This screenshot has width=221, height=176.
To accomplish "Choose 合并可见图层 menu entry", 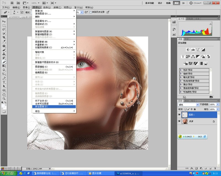I will pyautogui.click(x=54, y=104).
